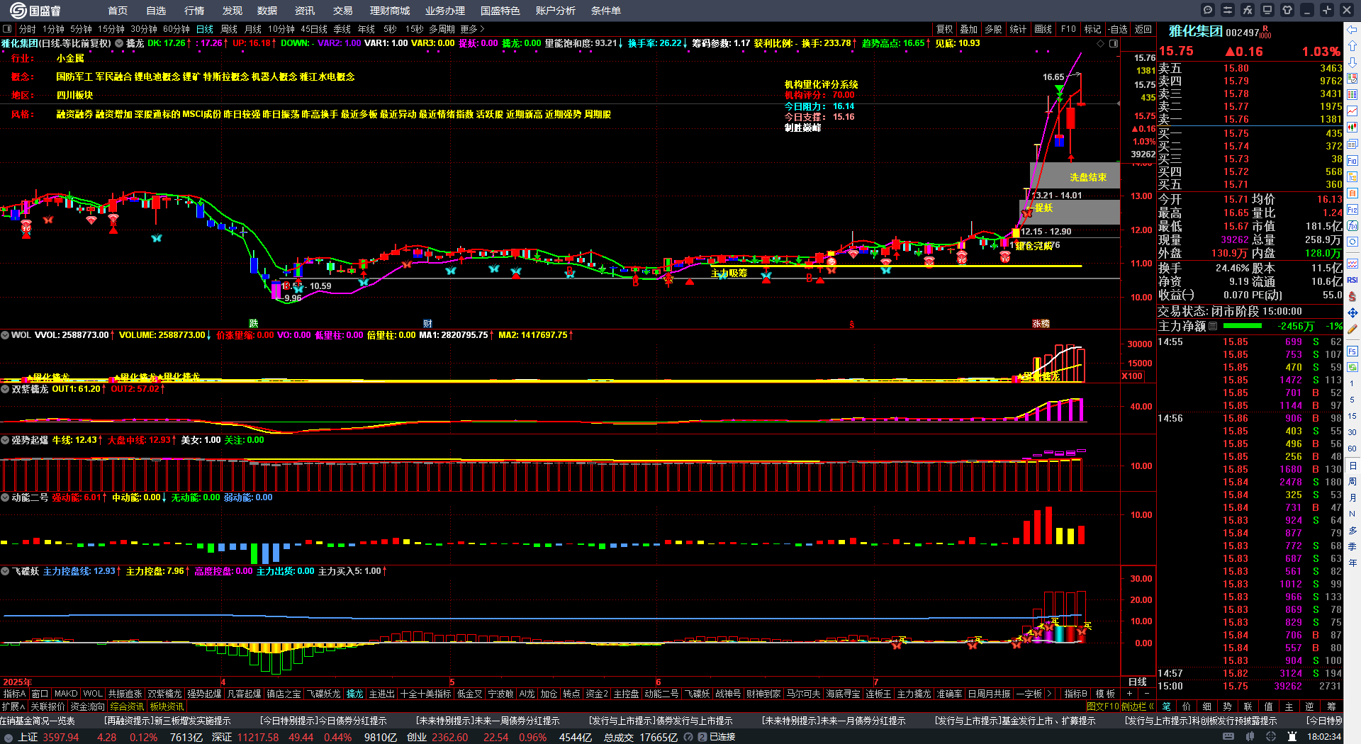1361x744 pixels.
Task: Zoom out chart with the − button
Action: point(1148,694)
